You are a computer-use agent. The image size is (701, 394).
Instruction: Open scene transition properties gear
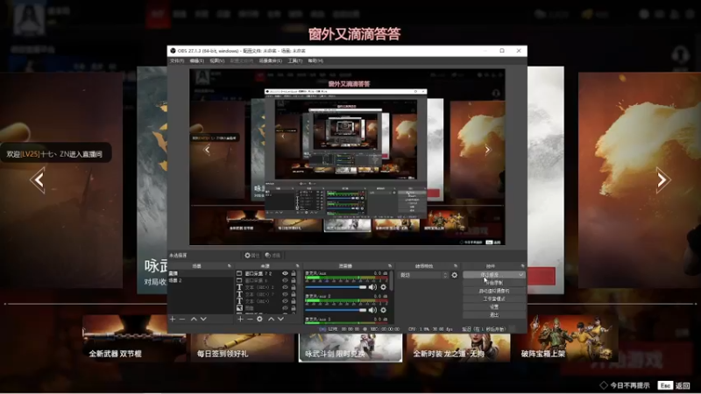455,275
